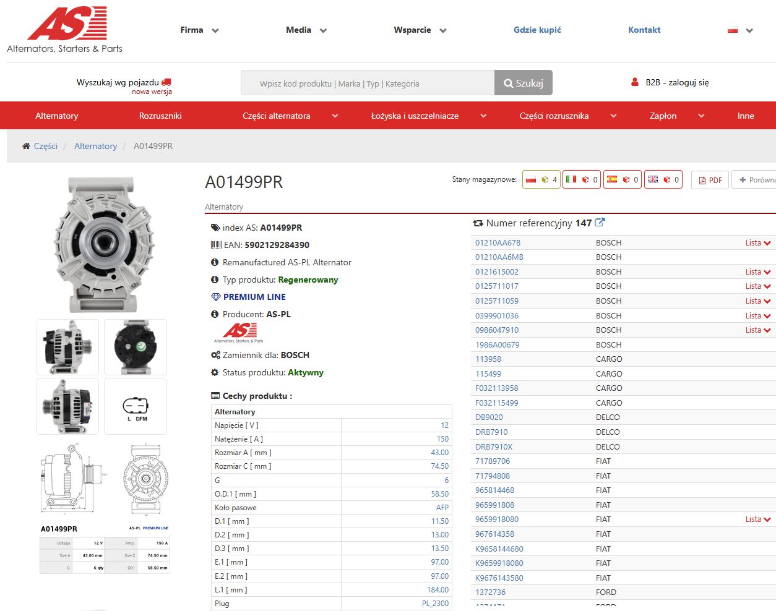Download the PDF datasheet
Viewport: 776px width, 611px height.
(710, 180)
